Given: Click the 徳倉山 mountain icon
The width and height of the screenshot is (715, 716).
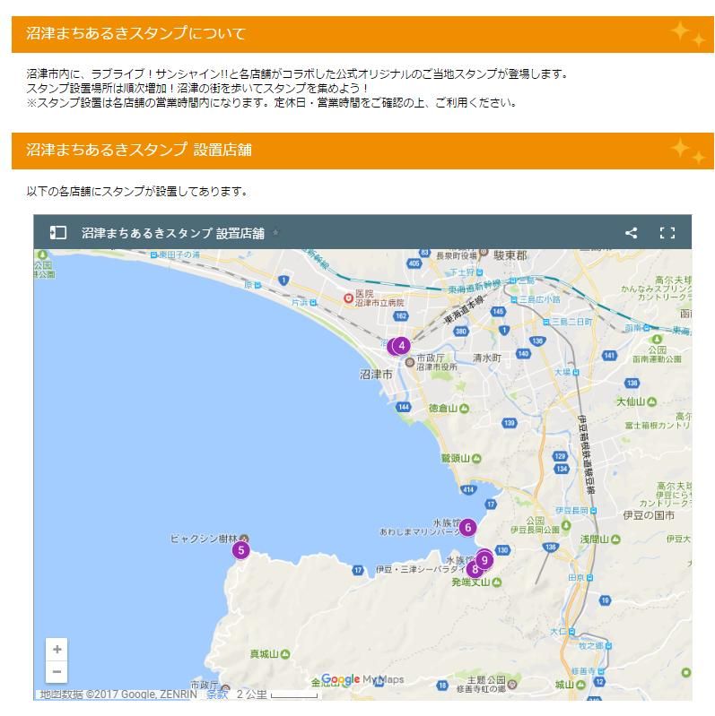Looking at the screenshot, I should tap(465, 409).
